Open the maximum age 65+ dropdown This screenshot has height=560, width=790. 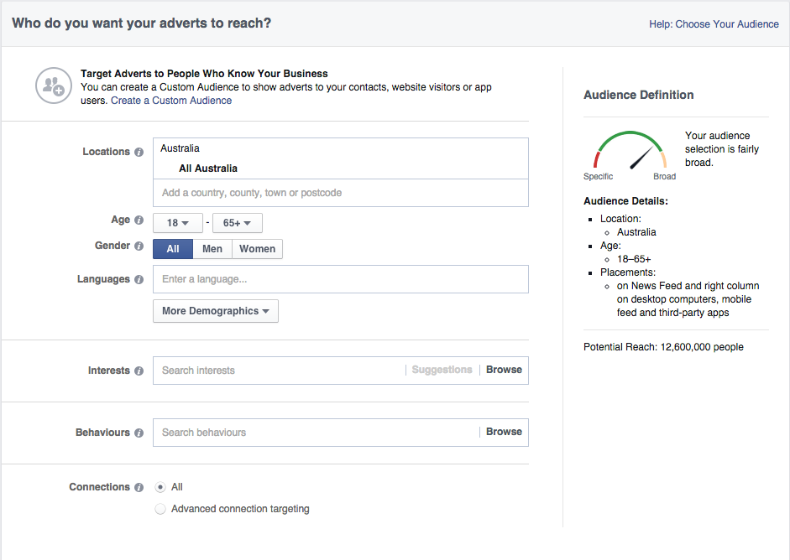pyautogui.click(x=238, y=223)
